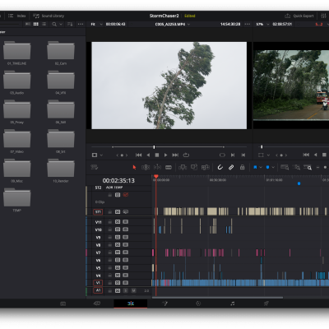Jump to last frame in source viewer
This screenshot has height=329, width=329.
tap(175, 155)
